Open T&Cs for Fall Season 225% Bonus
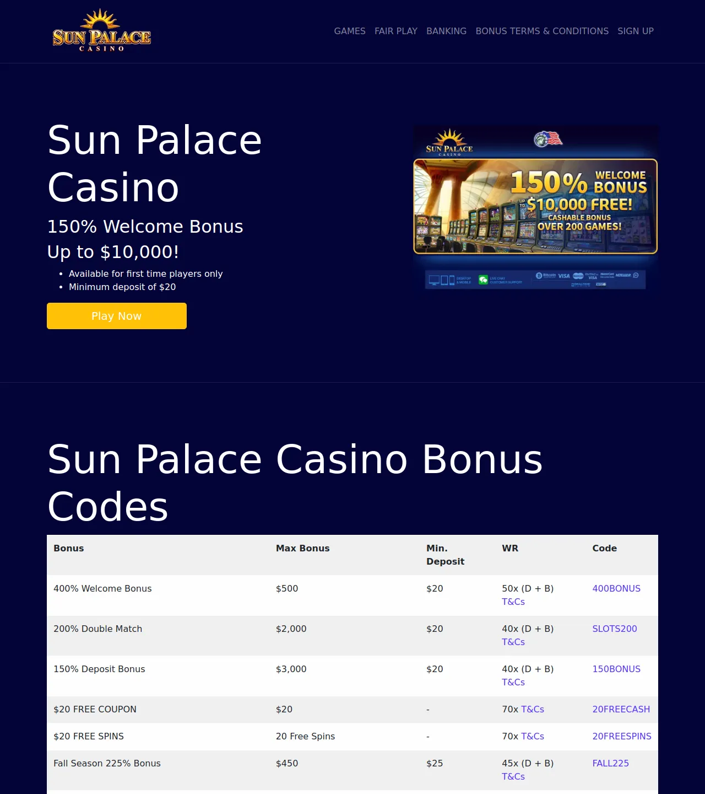705x794 pixels. tap(513, 776)
